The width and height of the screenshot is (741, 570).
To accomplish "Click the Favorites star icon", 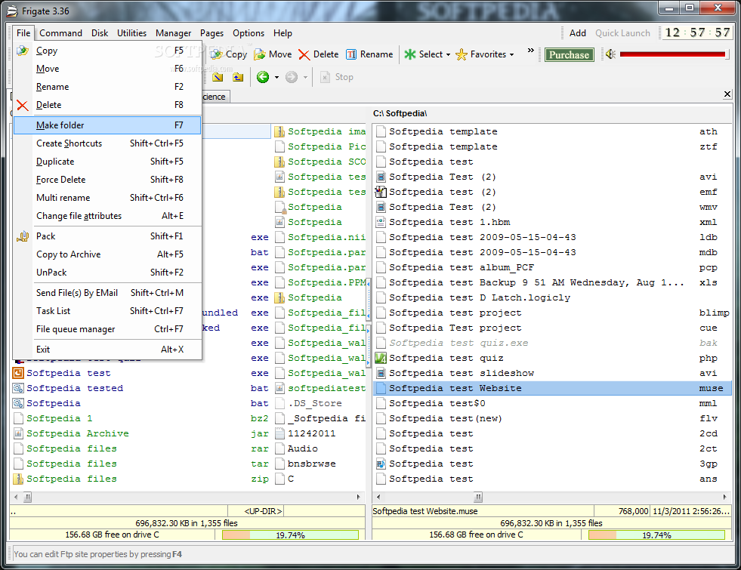I will point(462,54).
